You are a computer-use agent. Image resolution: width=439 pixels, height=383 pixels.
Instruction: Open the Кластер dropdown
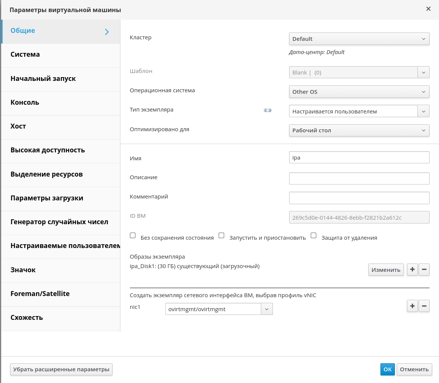(359, 39)
